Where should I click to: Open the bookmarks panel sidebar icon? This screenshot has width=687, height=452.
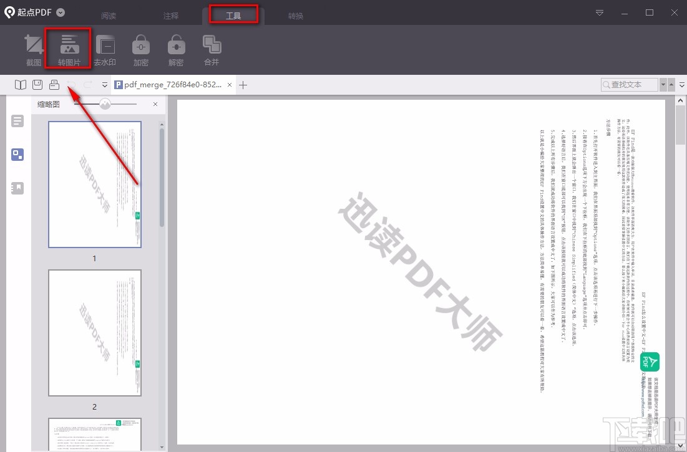click(x=17, y=188)
